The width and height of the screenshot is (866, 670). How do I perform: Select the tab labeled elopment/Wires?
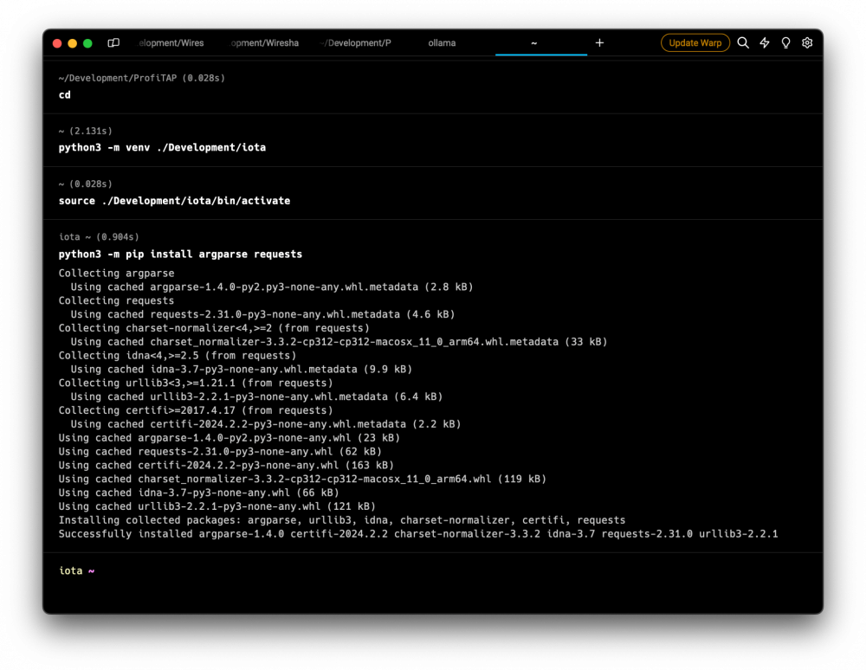pyautogui.click(x=171, y=43)
